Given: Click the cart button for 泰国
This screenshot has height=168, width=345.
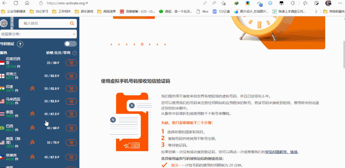Looking at the screenshot, I should (x=71, y=114).
